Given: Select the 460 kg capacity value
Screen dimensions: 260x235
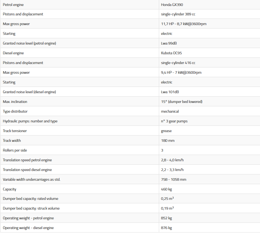Looking at the screenshot, I should pyautogui.click(x=166, y=189).
